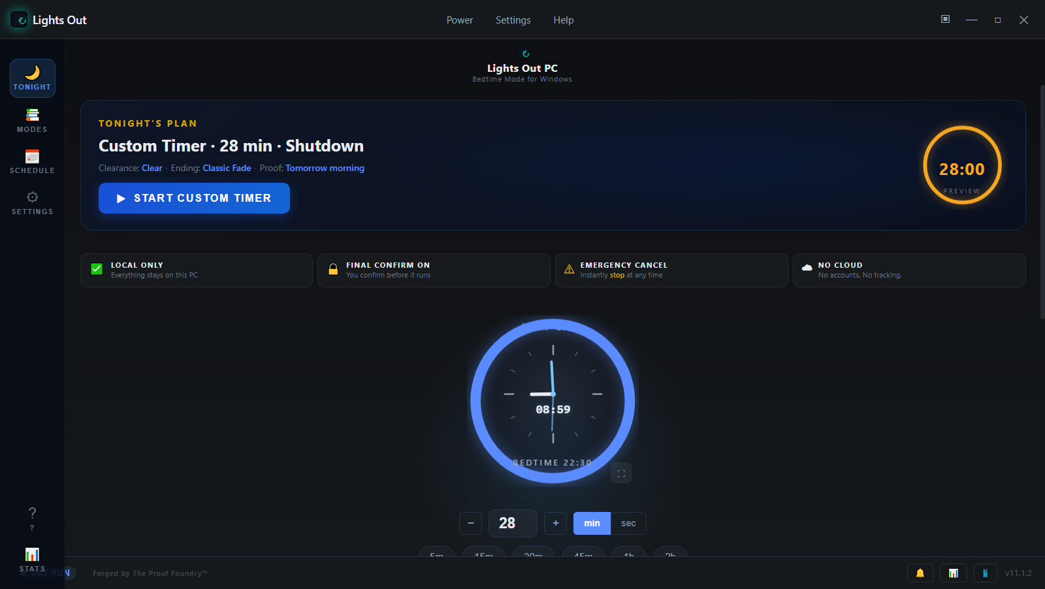Open the Settings menu in the top bar

513,20
